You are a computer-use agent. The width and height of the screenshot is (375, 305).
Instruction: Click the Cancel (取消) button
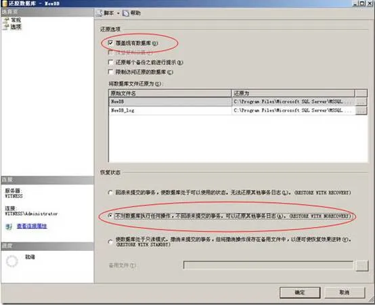[345, 292]
